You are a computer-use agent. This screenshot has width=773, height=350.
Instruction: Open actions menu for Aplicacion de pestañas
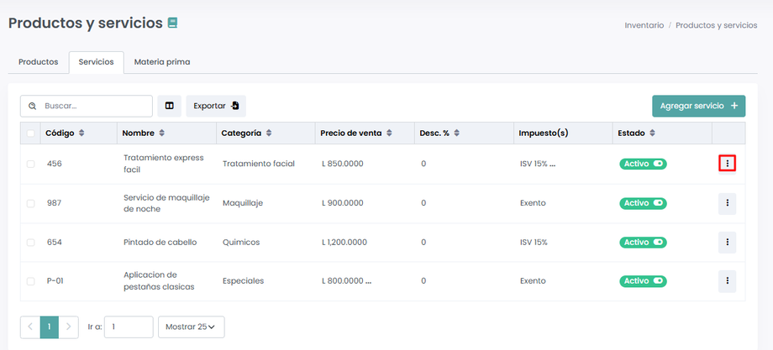tap(727, 281)
